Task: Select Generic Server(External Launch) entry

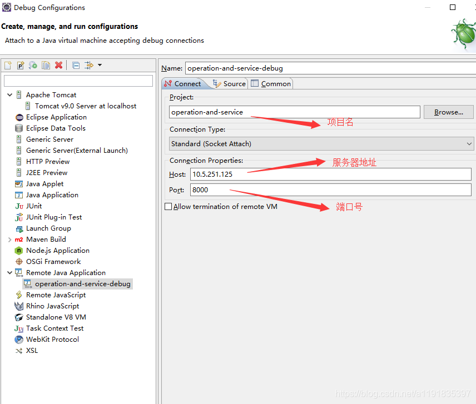Action: point(77,151)
